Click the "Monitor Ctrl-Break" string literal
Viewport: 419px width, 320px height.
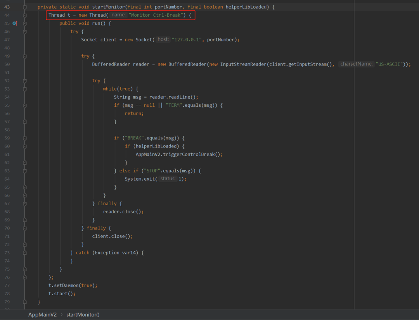156,15
